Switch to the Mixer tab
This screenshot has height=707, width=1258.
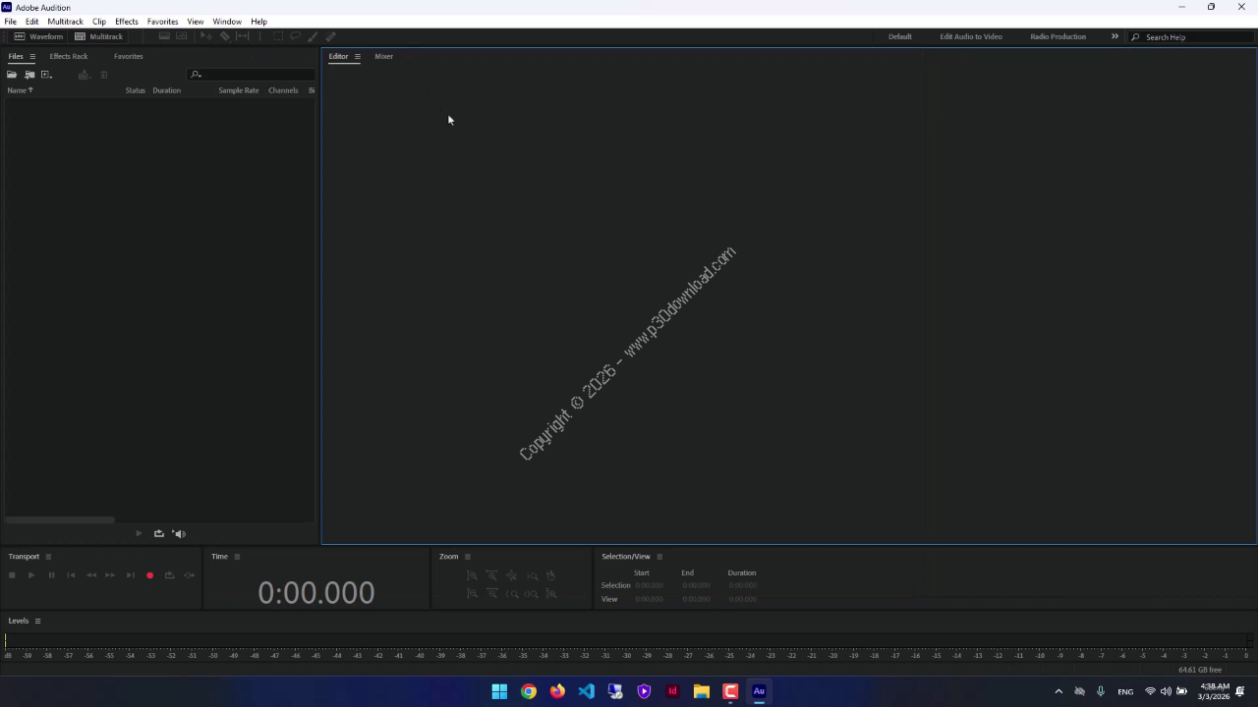click(383, 56)
